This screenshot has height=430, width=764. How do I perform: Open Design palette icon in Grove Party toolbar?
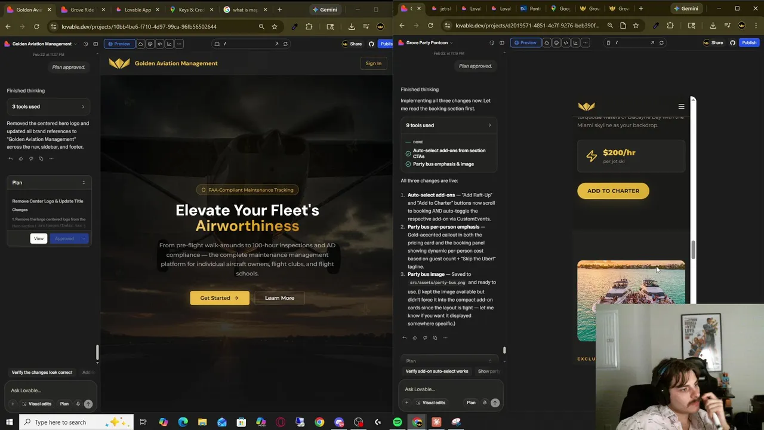556,42
